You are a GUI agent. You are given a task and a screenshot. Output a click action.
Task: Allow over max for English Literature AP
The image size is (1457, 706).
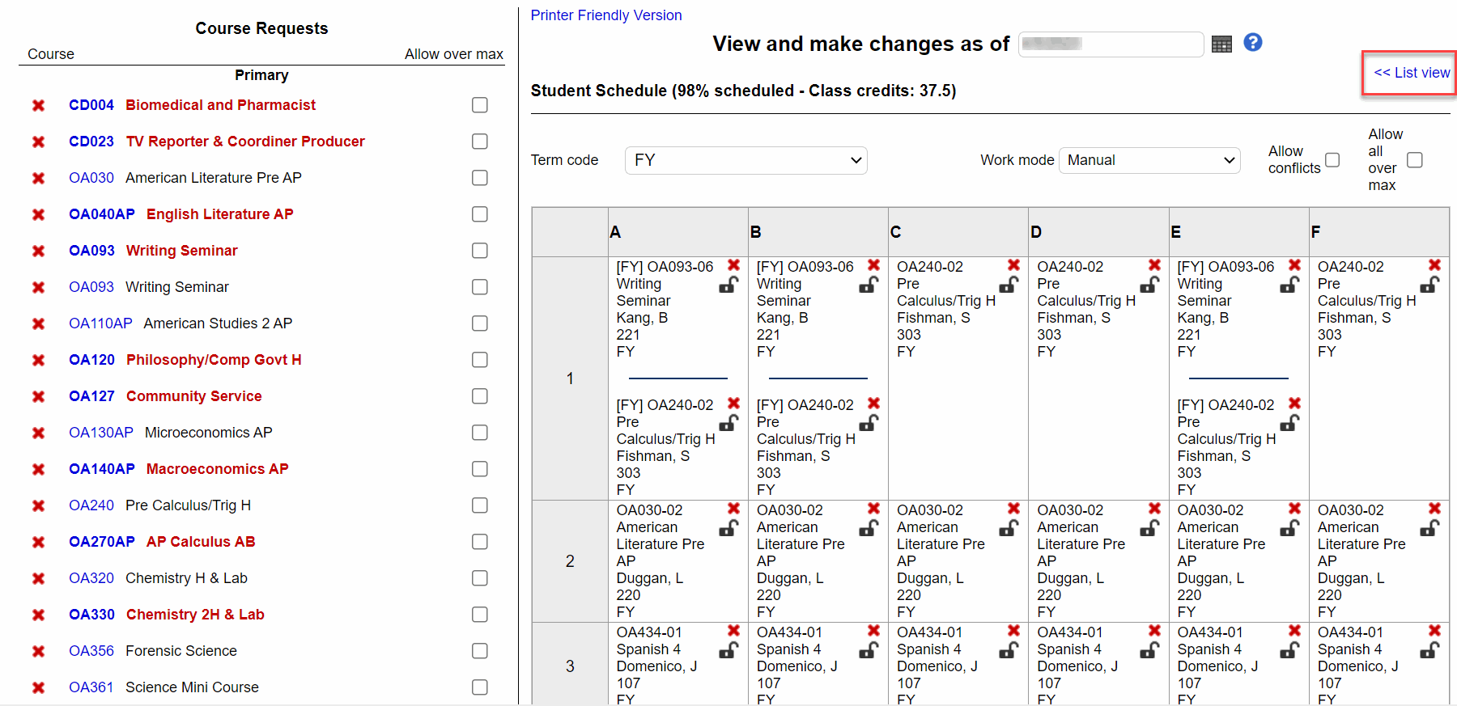[479, 214]
